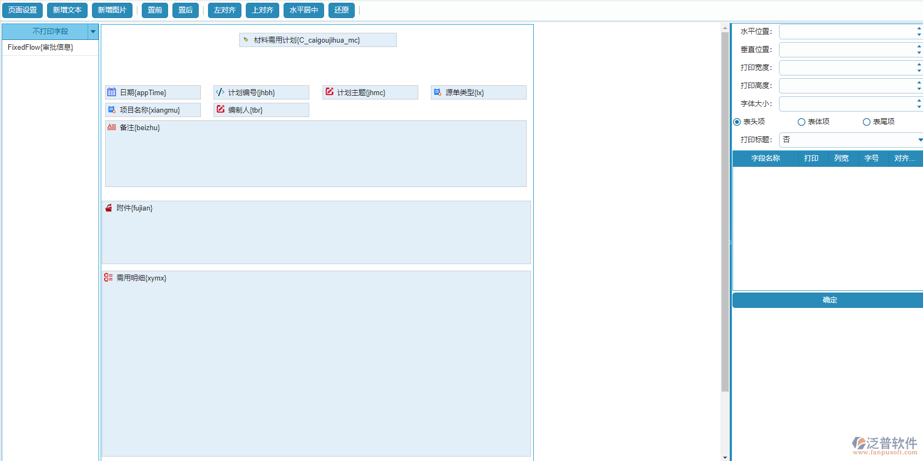
Task: Increase 打印宽度 with the up arrow
Action: [919, 65]
